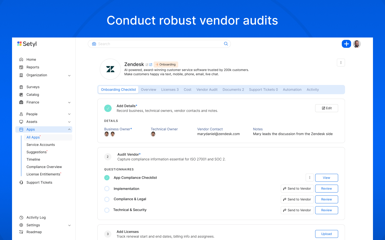Click the Assets monitor icon
This screenshot has height=240, width=385.
21,122
